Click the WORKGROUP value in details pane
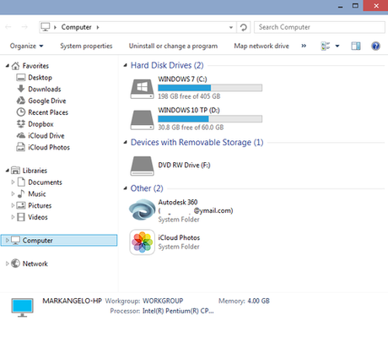 click(x=163, y=301)
